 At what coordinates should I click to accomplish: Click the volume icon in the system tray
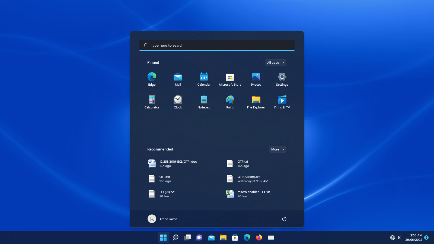coord(399,237)
